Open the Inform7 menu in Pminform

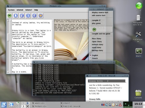pyautogui.click(x=29, y=10)
